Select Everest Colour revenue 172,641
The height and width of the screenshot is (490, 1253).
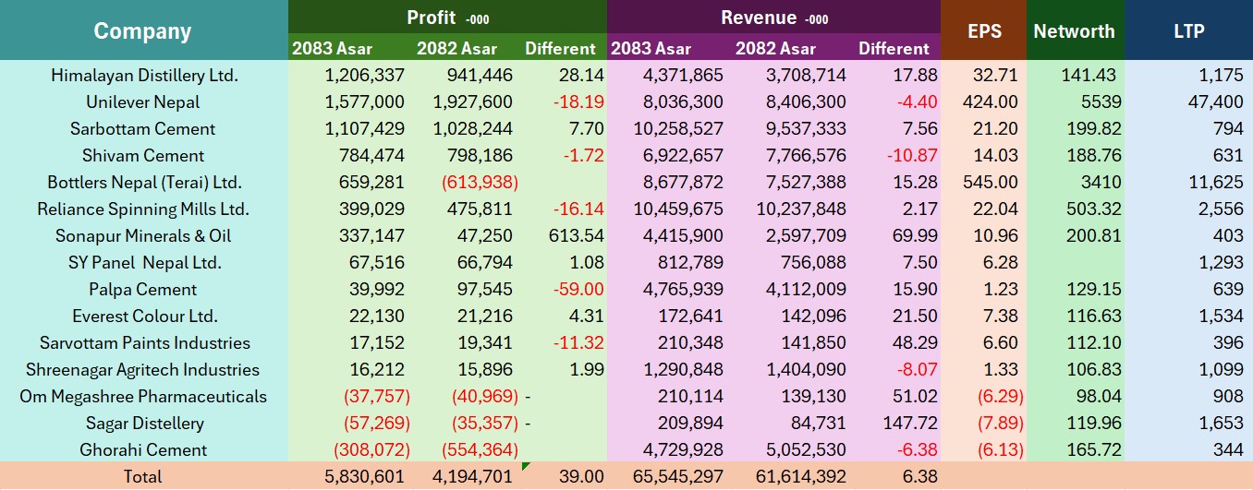(689, 316)
